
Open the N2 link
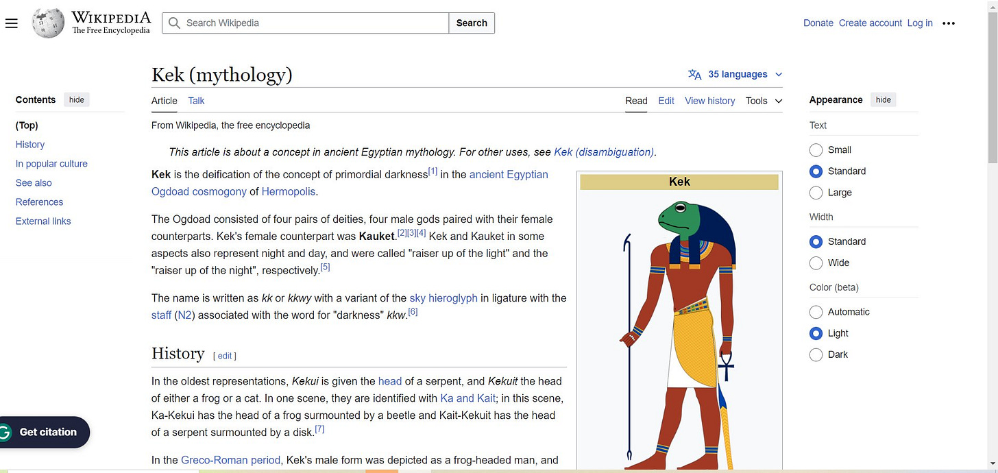coord(185,315)
